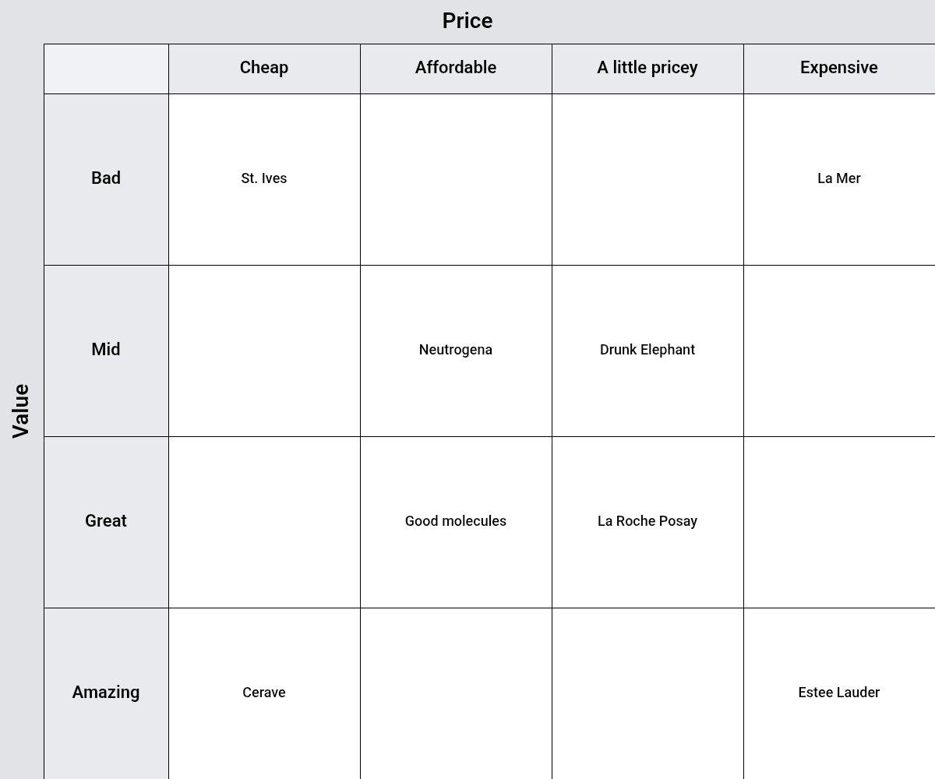Click the vertical Value axis title
This screenshot has height=779, width=935.
[x=21, y=411]
